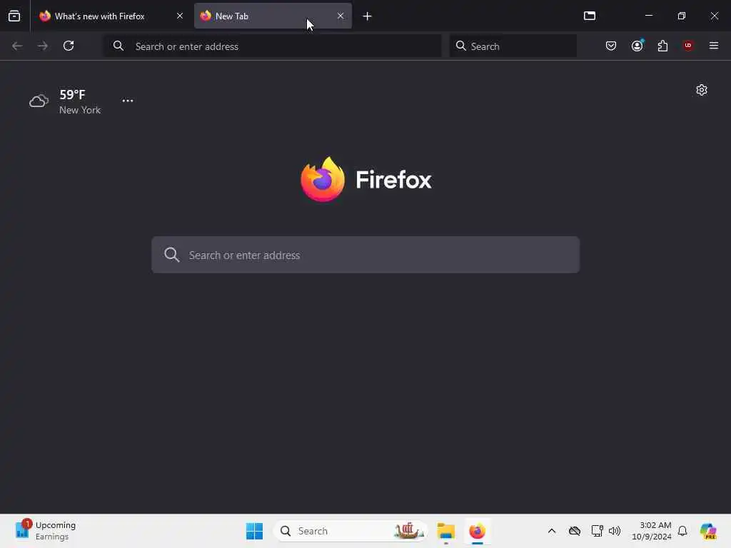The image size is (731, 548).
Task: Restore down the Firefox window
Action: coord(682,16)
